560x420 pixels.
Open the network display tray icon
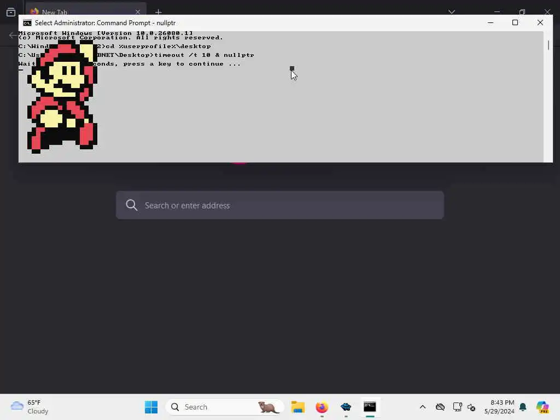click(457, 407)
